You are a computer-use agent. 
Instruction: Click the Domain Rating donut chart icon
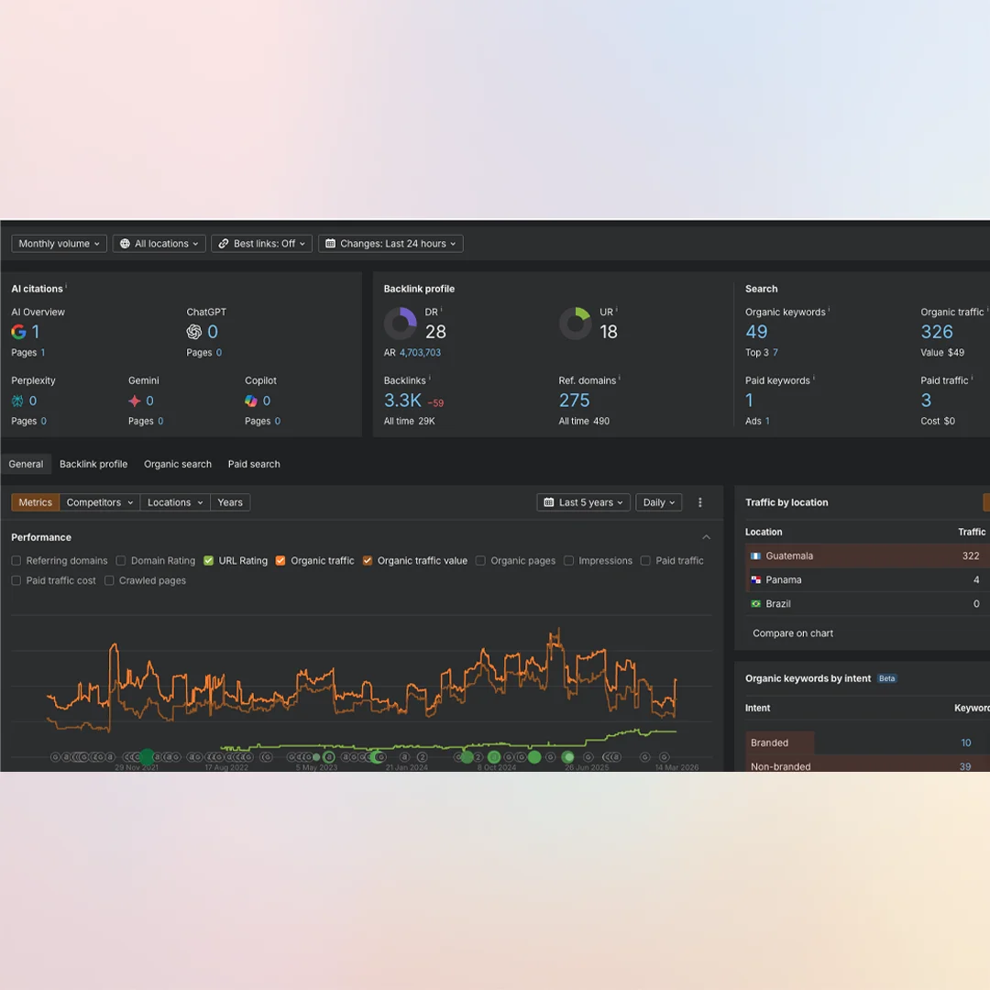click(x=400, y=324)
